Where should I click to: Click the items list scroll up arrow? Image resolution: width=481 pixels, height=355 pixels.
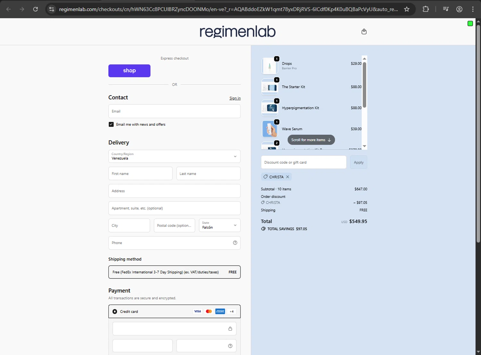pyautogui.click(x=364, y=58)
